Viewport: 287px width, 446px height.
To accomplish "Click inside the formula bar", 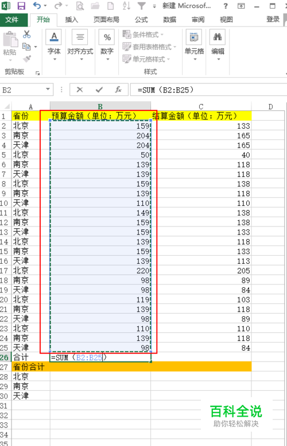I will (208, 90).
